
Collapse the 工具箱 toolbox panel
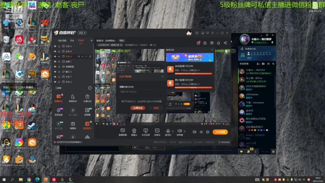(x=90, y=88)
